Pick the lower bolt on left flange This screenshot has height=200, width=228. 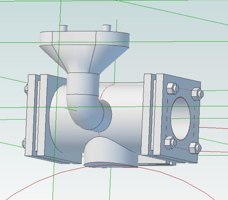[x=24, y=144]
